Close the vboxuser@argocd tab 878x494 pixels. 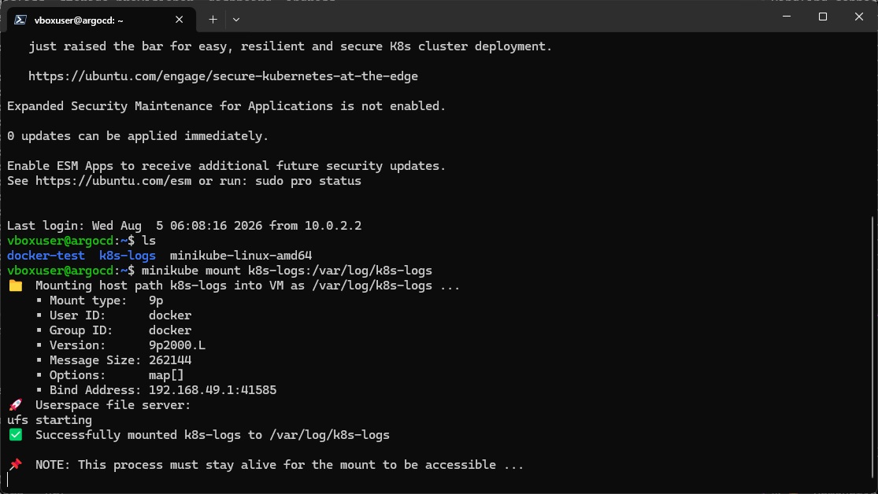tap(180, 20)
